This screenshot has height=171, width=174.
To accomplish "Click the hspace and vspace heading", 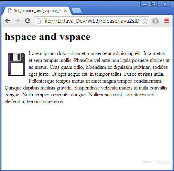I will 47,37.
